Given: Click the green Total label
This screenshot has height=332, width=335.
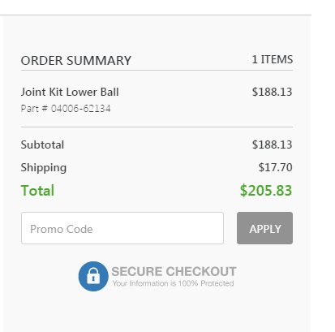Looking at the screenshot, I should click(x=37, y=191).
